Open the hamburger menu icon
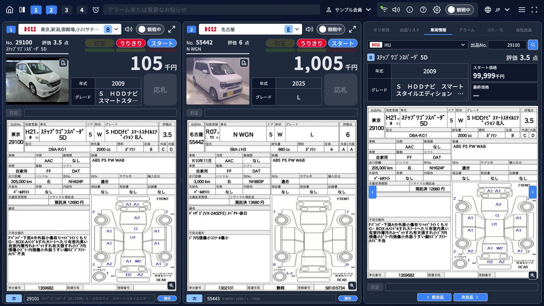The height and width of the screenshot is (306, 544). (x=522, y=10)
